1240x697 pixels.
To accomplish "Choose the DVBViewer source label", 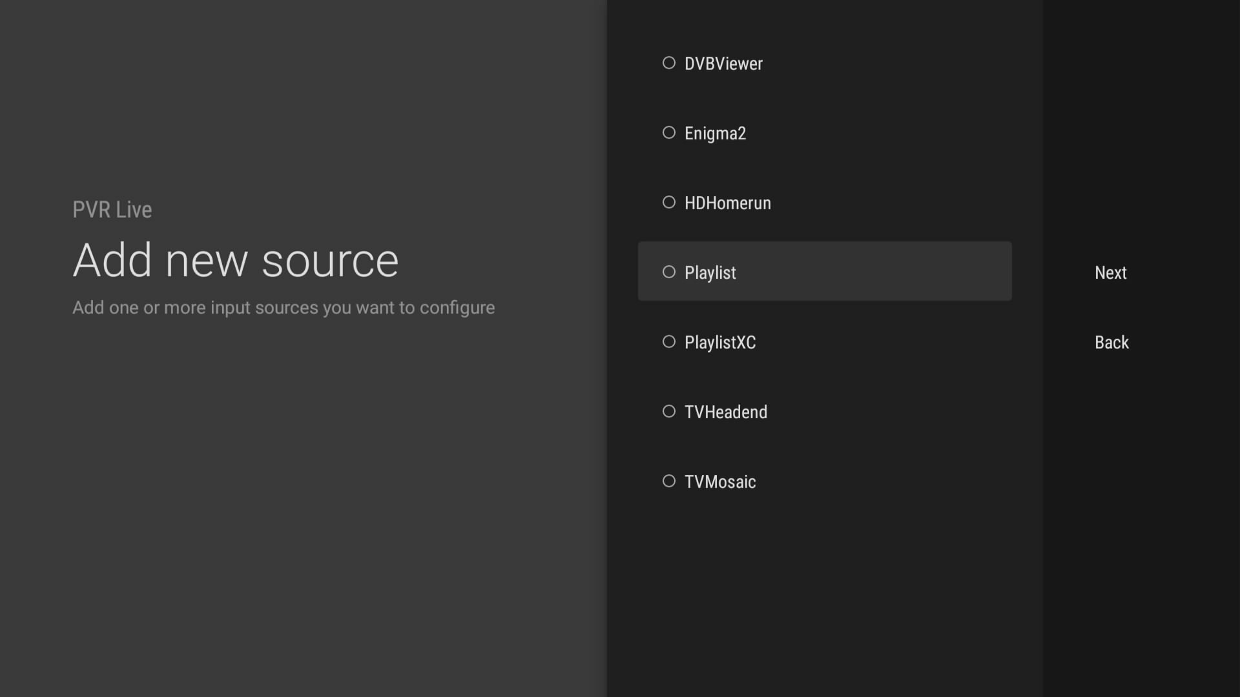I will [723, 63].
